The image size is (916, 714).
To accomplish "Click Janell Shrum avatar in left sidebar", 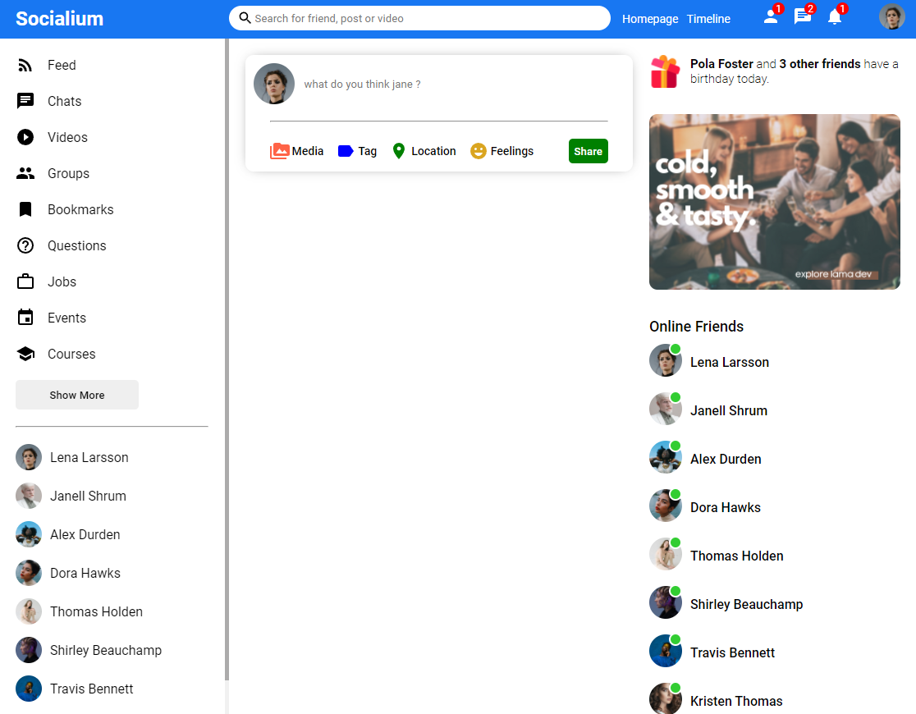I will click(x=29, y=496).
